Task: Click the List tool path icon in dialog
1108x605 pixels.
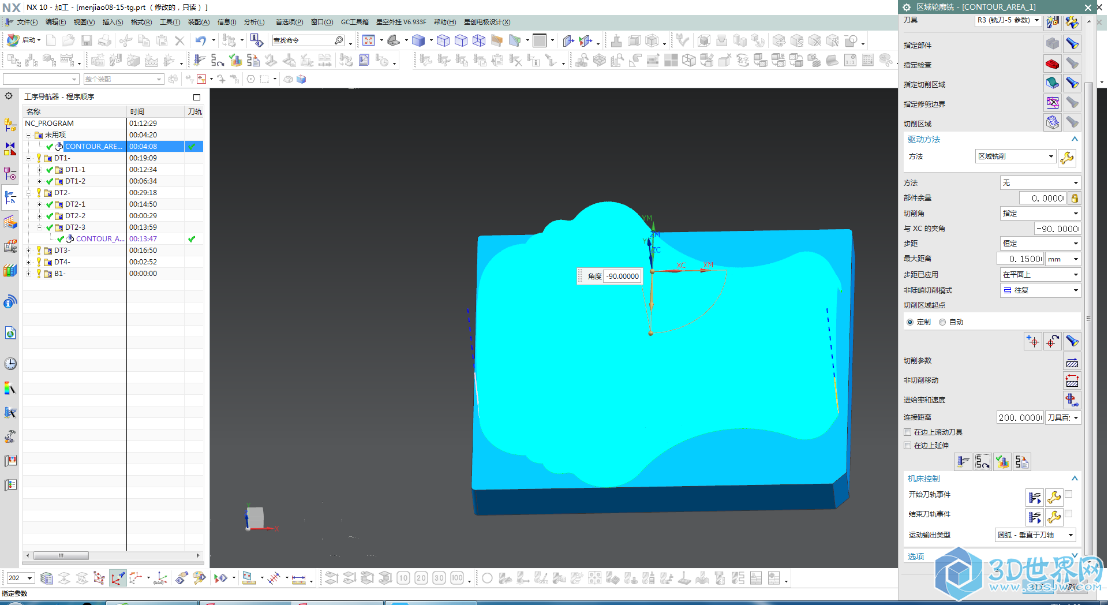Action: pos(1022,462)
